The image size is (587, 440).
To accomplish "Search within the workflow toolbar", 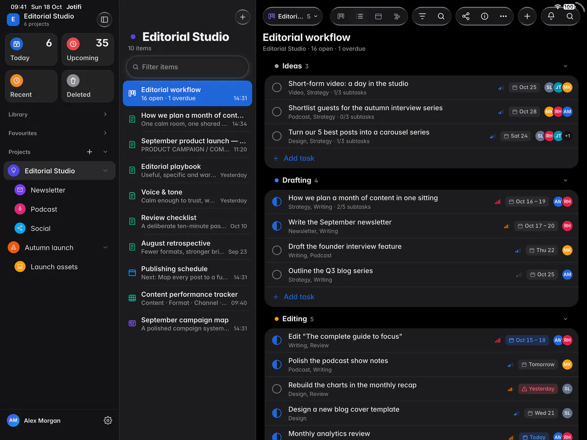I will (441, 16).
